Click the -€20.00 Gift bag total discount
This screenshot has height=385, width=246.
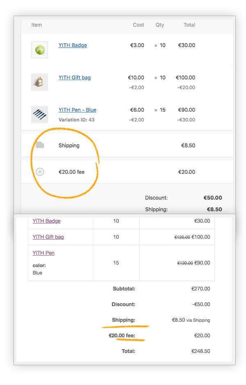point(186,88)
